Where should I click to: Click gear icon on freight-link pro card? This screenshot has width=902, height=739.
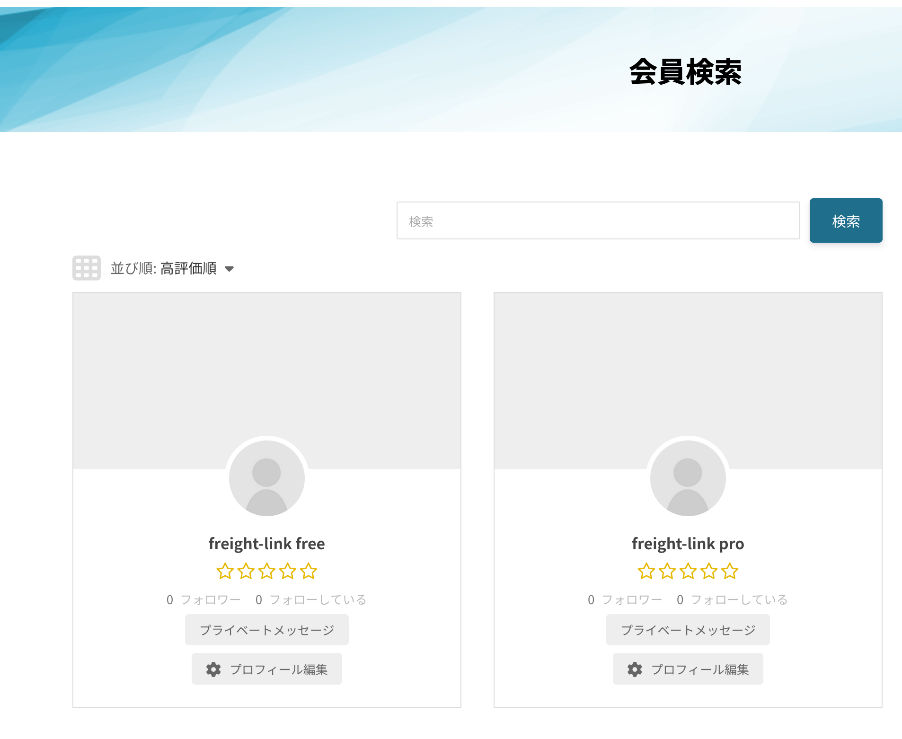635,669
